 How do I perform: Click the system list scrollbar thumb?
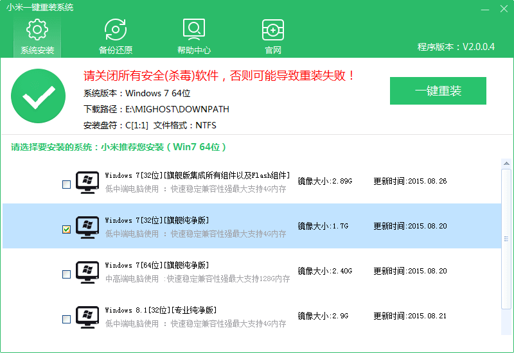click(x=506, y=239)
